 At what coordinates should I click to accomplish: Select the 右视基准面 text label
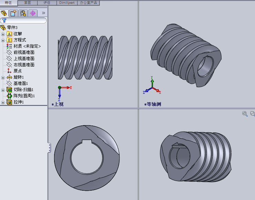[x=24, y=65]
